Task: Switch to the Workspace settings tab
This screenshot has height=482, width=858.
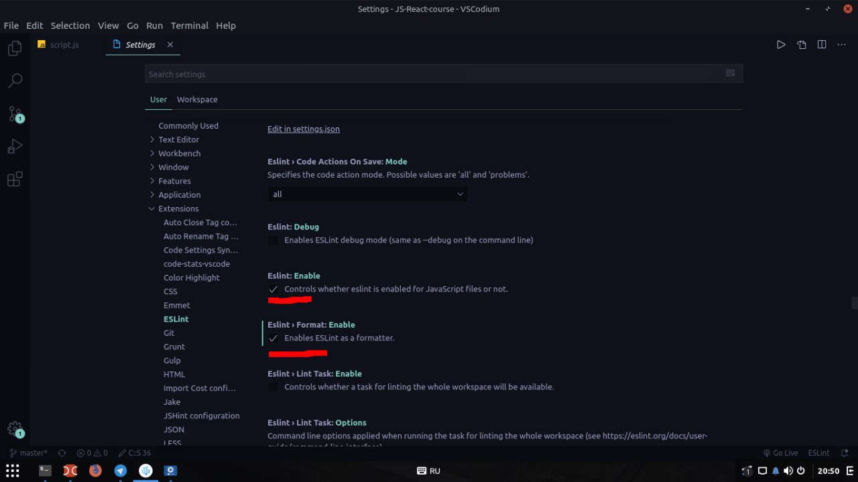Action: (x=197, y=99)
